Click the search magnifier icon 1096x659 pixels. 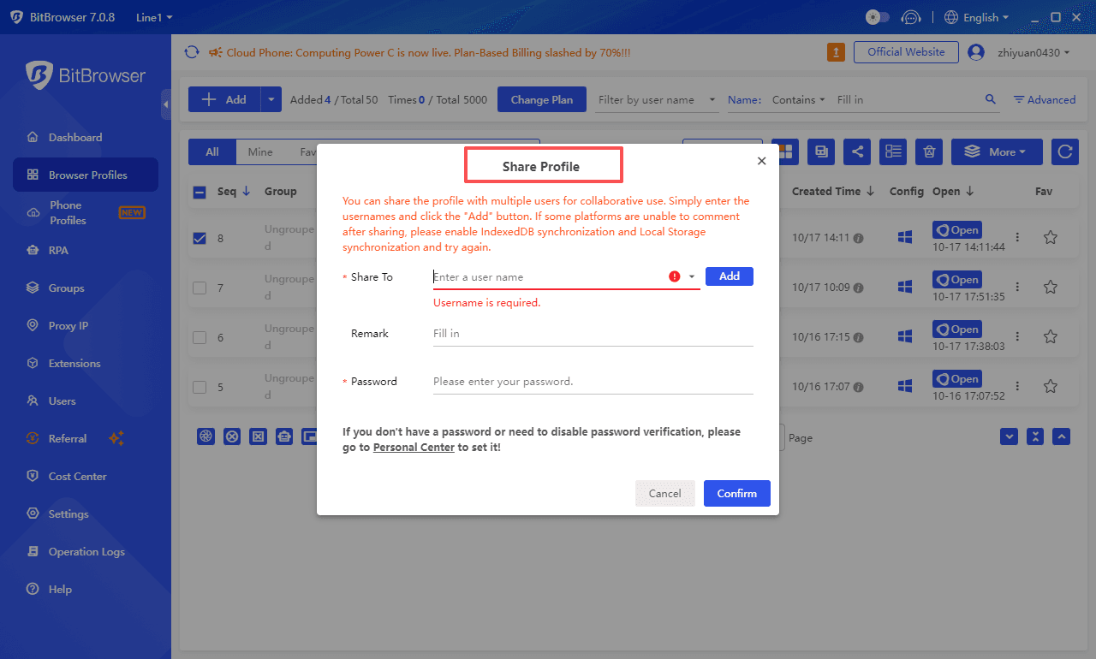pyautogui.click(x=991, y=99)
